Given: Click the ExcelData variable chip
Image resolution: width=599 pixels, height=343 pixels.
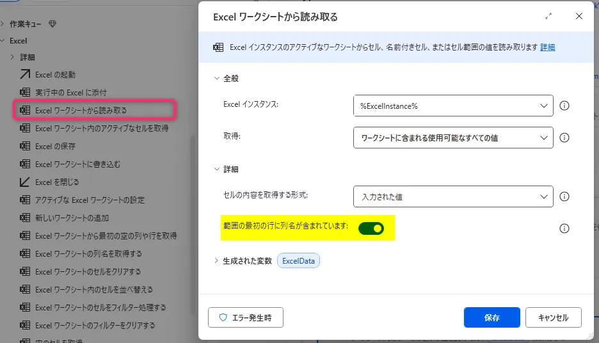Looking at the screenshot, I should (298, 261).
